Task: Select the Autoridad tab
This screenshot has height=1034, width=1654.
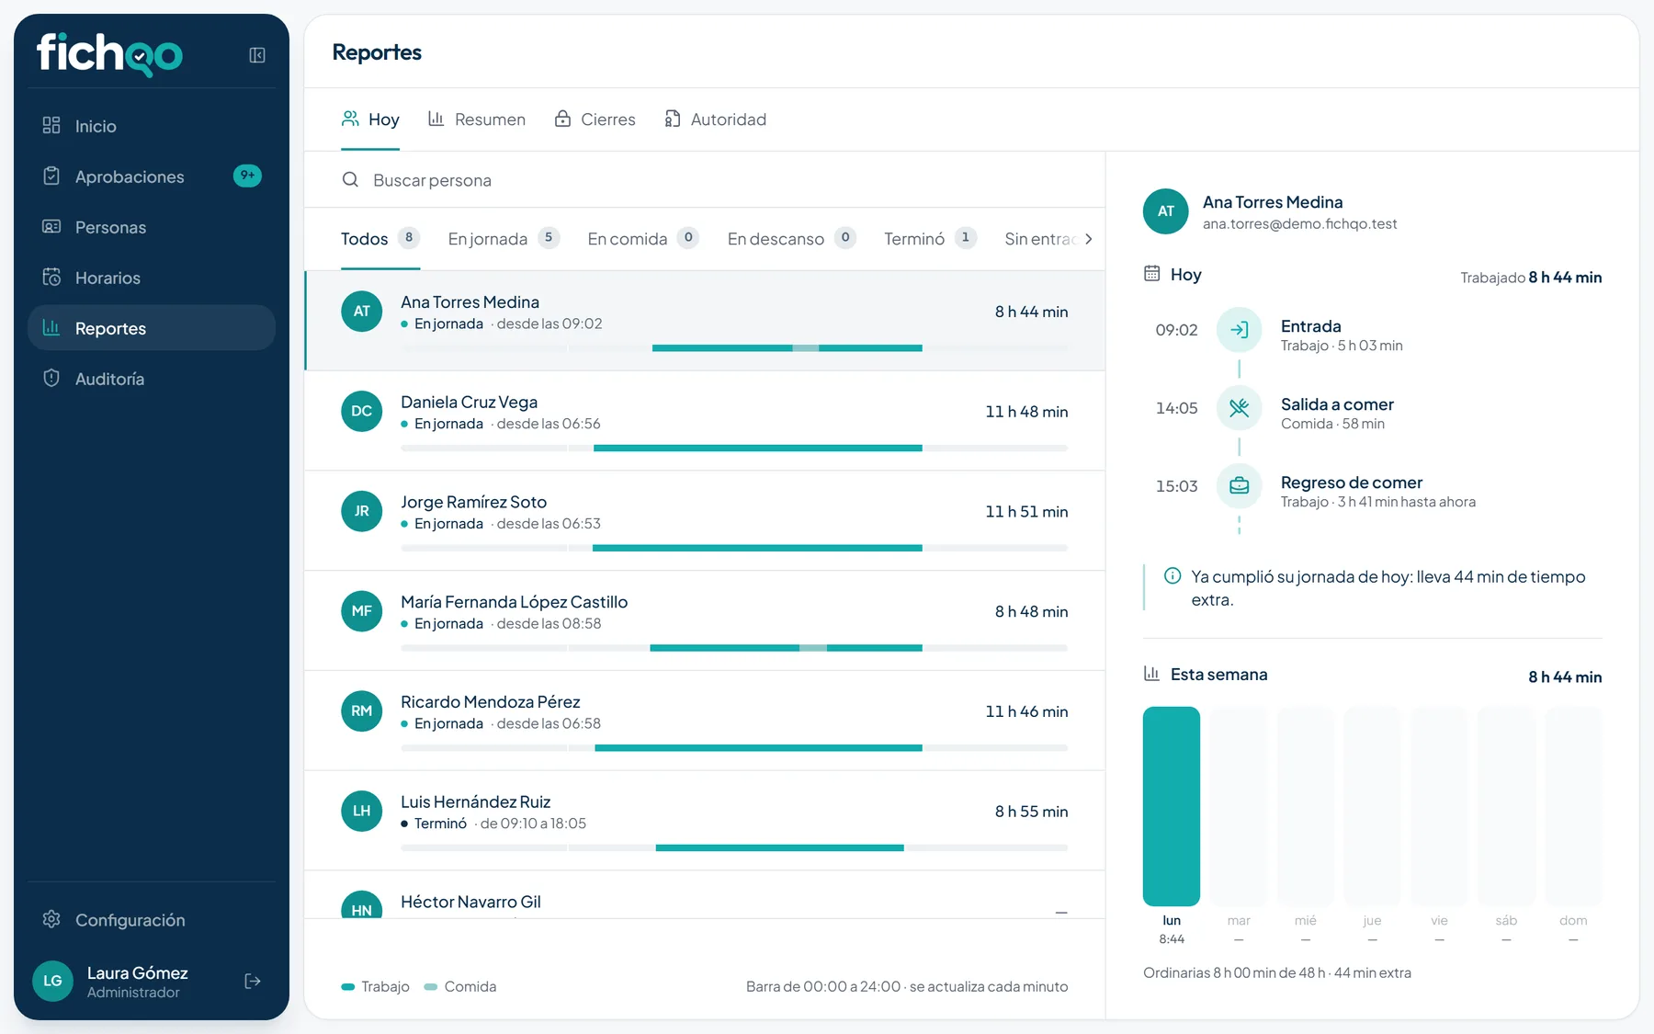Action: tap(715, 119)
